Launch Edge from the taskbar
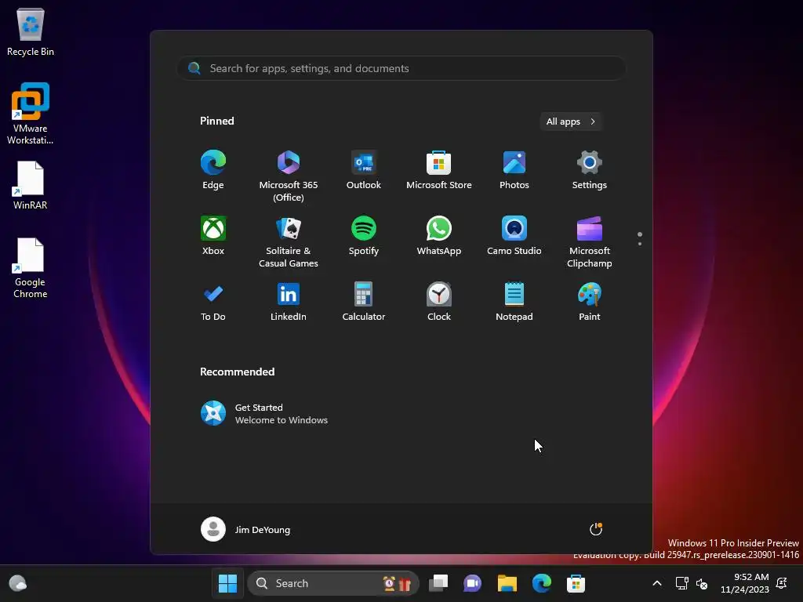Viewport: 803px width, 602px height. coord(541,583)
